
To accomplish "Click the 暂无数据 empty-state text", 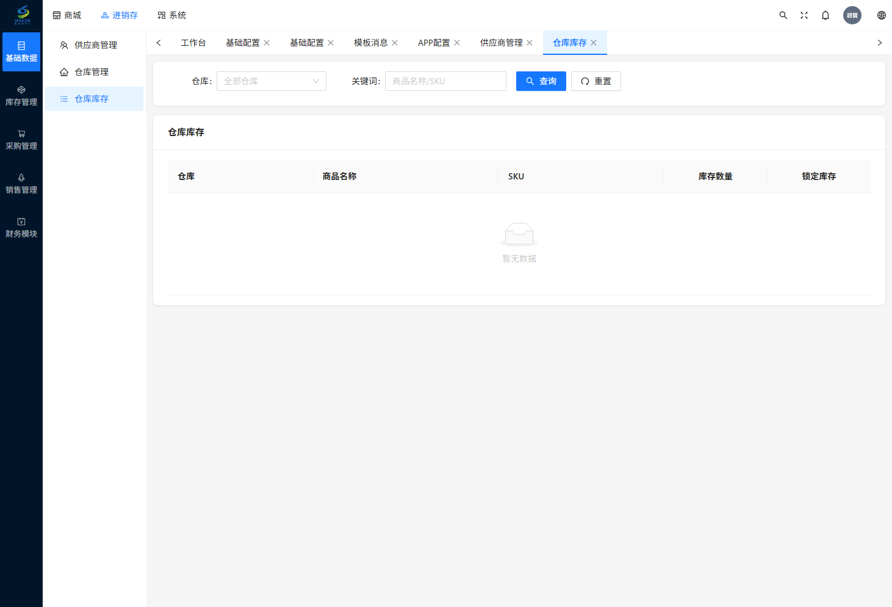I will click(x=519, y=259).
